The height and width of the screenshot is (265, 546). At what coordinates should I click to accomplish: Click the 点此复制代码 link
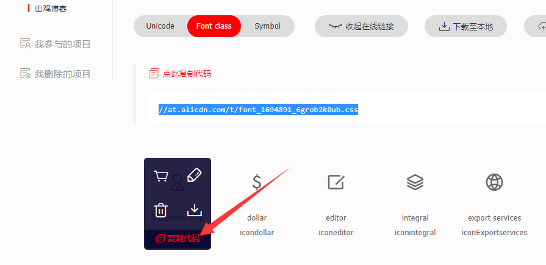tap(187, 74)
